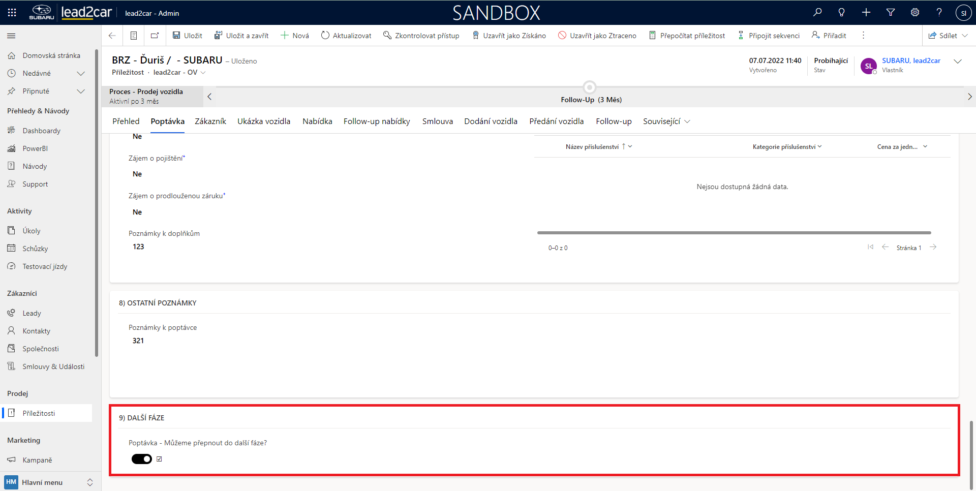The image size is (976, 491).
Task: Open the advanced filter funnel icon
Action: (x=891, y=12)
